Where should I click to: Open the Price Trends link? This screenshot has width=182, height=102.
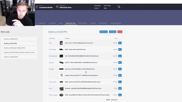107,6
